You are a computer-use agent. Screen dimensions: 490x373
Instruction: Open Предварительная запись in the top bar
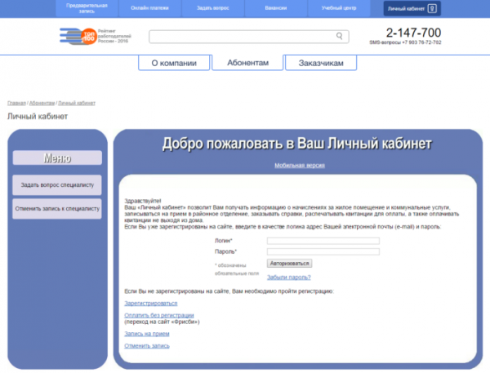tap(87, 8)
